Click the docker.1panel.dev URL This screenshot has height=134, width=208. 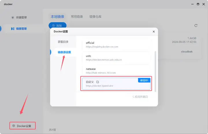click(99, 86)
